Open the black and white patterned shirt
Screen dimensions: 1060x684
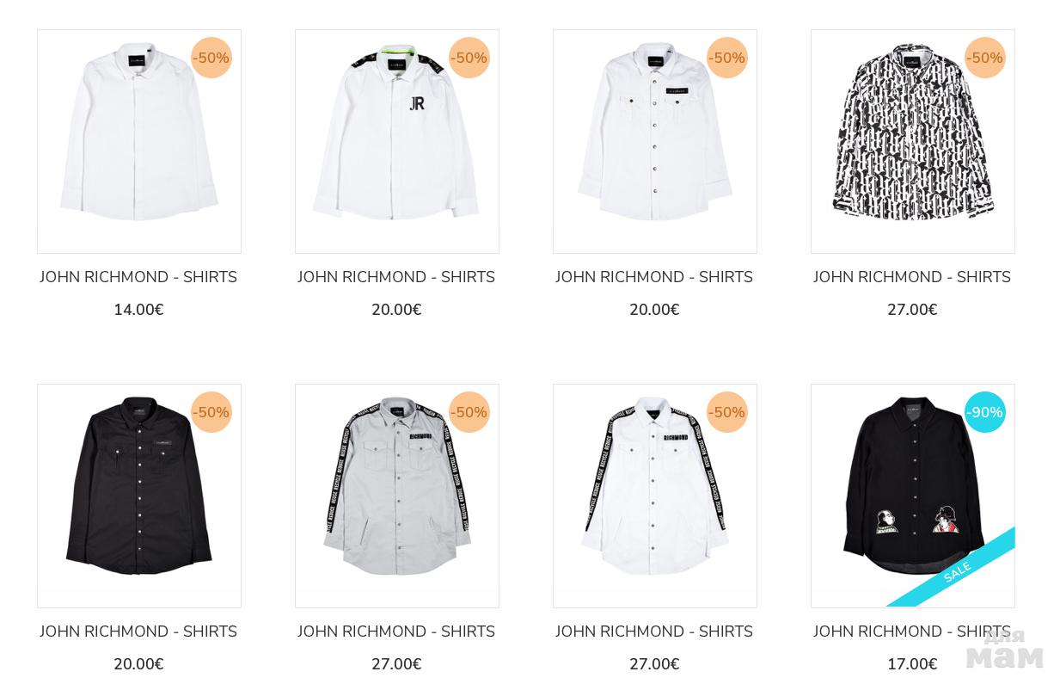(x=913, y=142)
